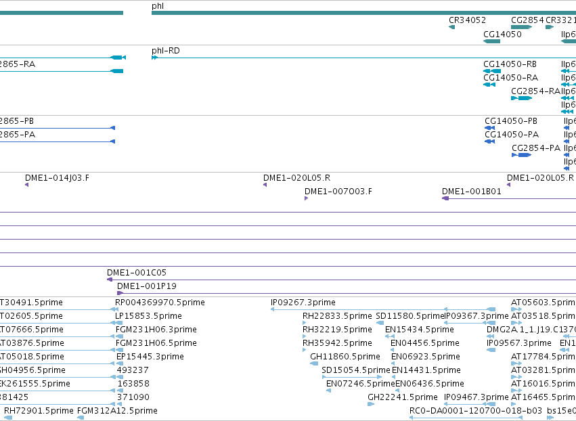Viewport: 576px width, 421px height.
Task: Select the RH22833.5prime EST label
Action: (337, 316)
